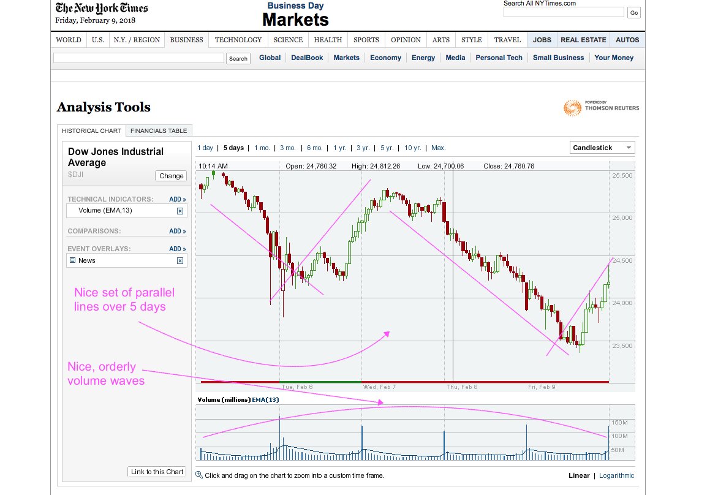The height and width of the screenshot is (495, 718).
Task: Go to the Media subsection
Action: (x=455, y=58)
